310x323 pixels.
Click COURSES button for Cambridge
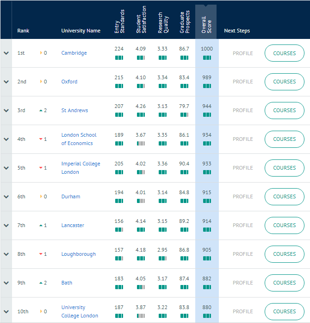click(284, 53)
